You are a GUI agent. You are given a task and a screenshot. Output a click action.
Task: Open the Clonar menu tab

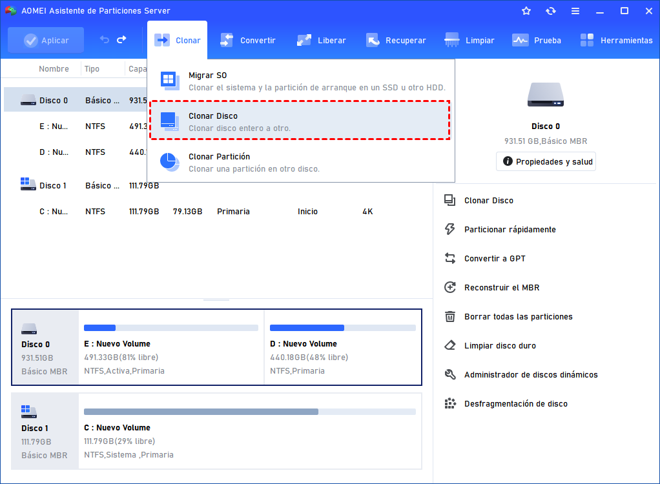click(x=177, y=41)
